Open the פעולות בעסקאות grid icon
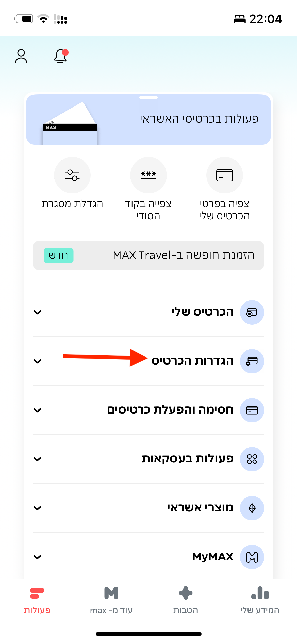Screen dimensions: 297x642 click(252, 459)
